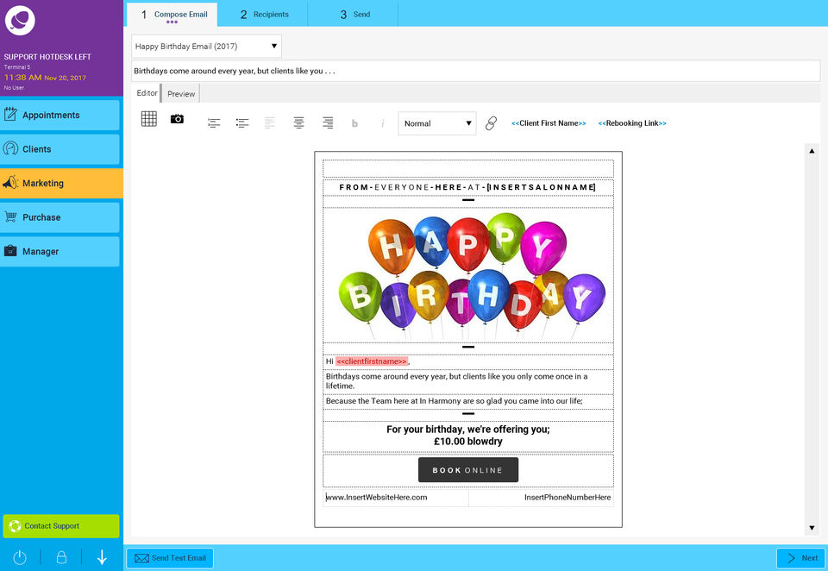Screen dimensions: 828x571
Task: Click the padlock lock icon
Action: click(61, 557)
